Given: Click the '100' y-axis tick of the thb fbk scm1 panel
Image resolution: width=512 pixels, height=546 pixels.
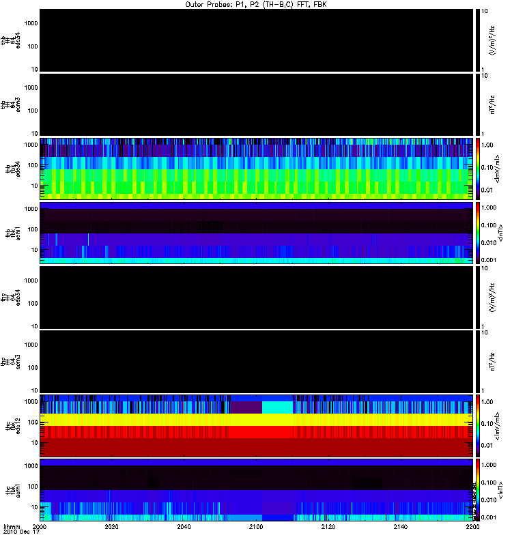Looking at the screenshot, I should pyautogui.click(x=33, y=229).
